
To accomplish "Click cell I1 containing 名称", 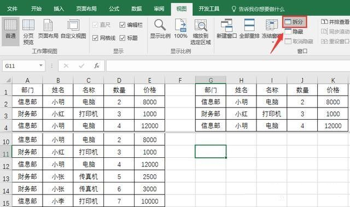I will (x=272, y=90).
